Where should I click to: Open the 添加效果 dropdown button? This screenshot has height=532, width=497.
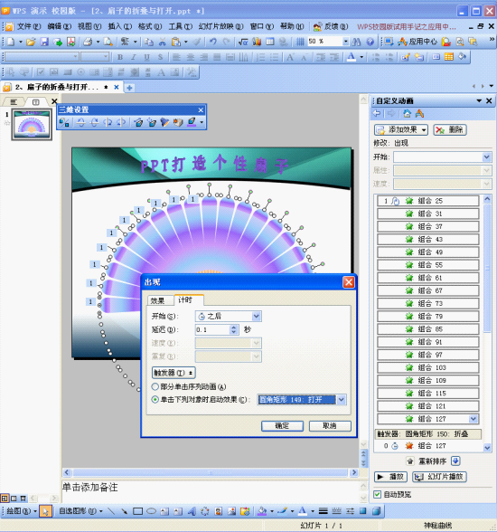[x=401, y=129]
